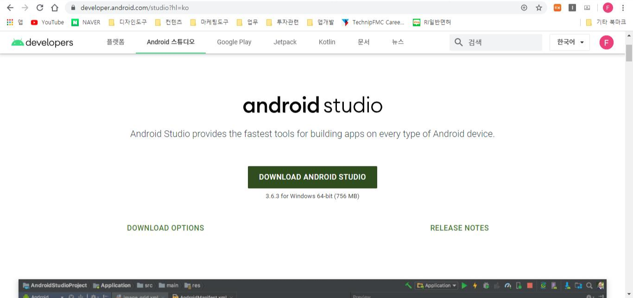Open the YouTube bookmark
The width and height of the screenshot is (633, 298).
[47, 22]
